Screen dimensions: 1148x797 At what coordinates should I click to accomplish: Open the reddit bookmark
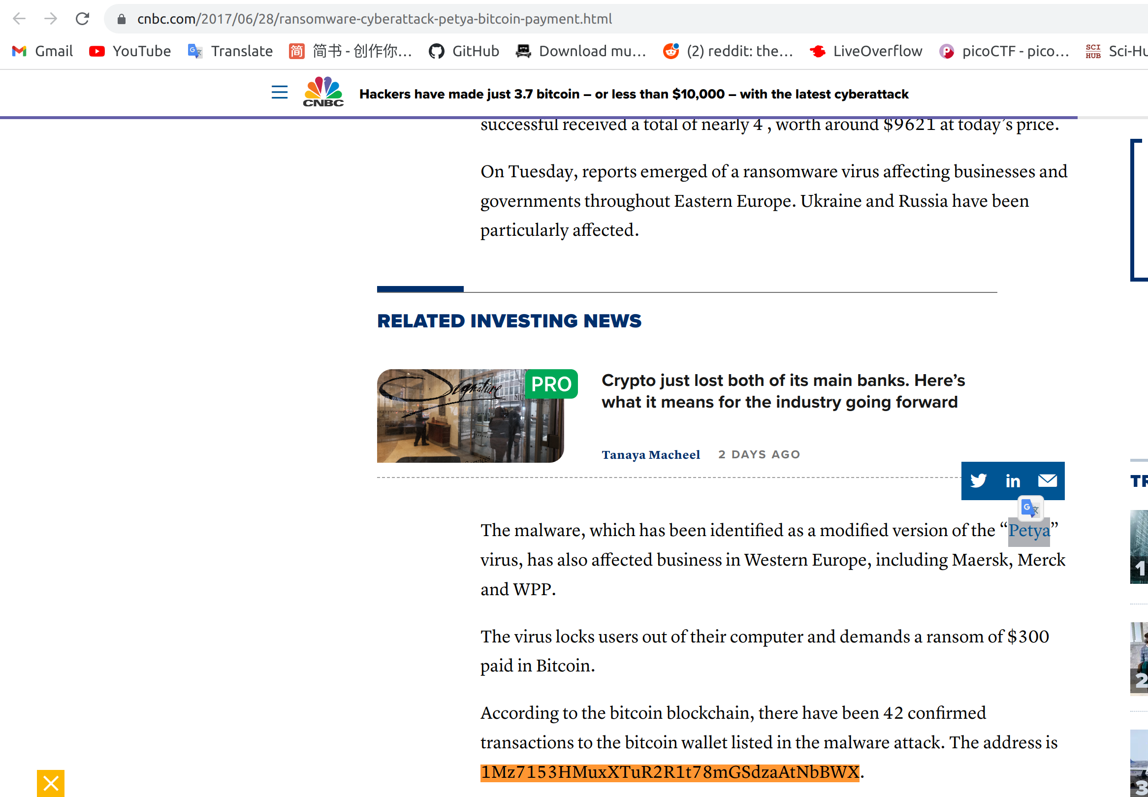tap(728, 51)
